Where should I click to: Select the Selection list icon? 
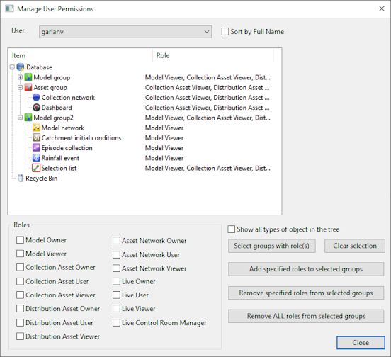point(36,168)
